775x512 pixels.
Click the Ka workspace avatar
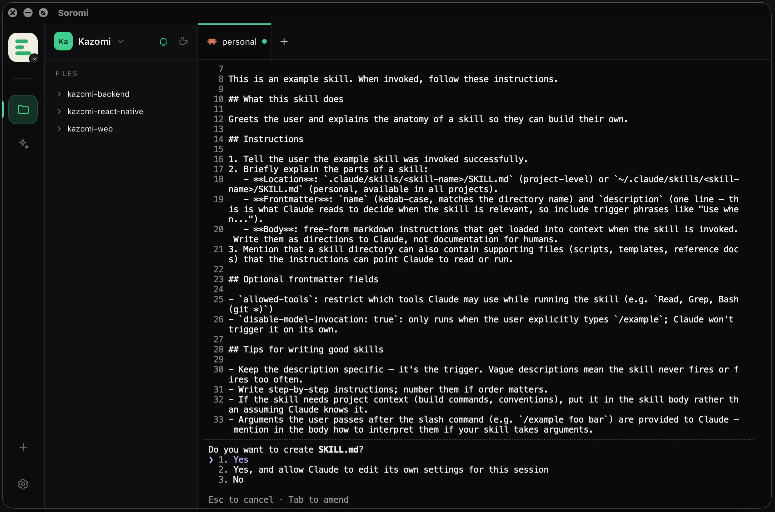click(63, 41)
